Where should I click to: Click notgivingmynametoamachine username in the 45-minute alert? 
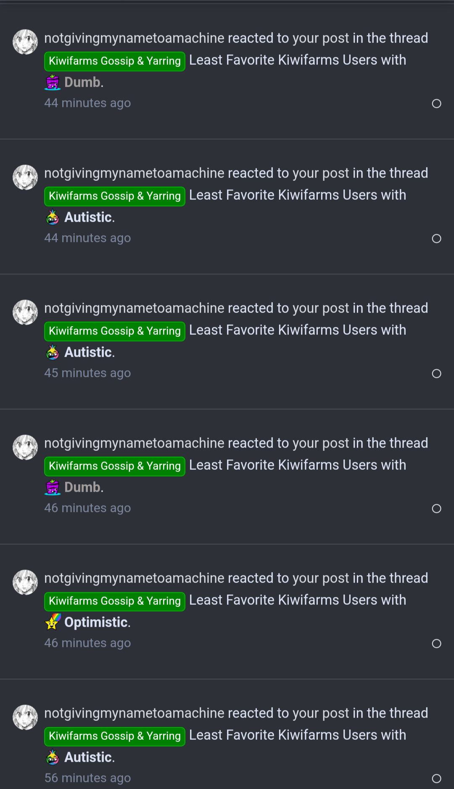tap(135, 308)
